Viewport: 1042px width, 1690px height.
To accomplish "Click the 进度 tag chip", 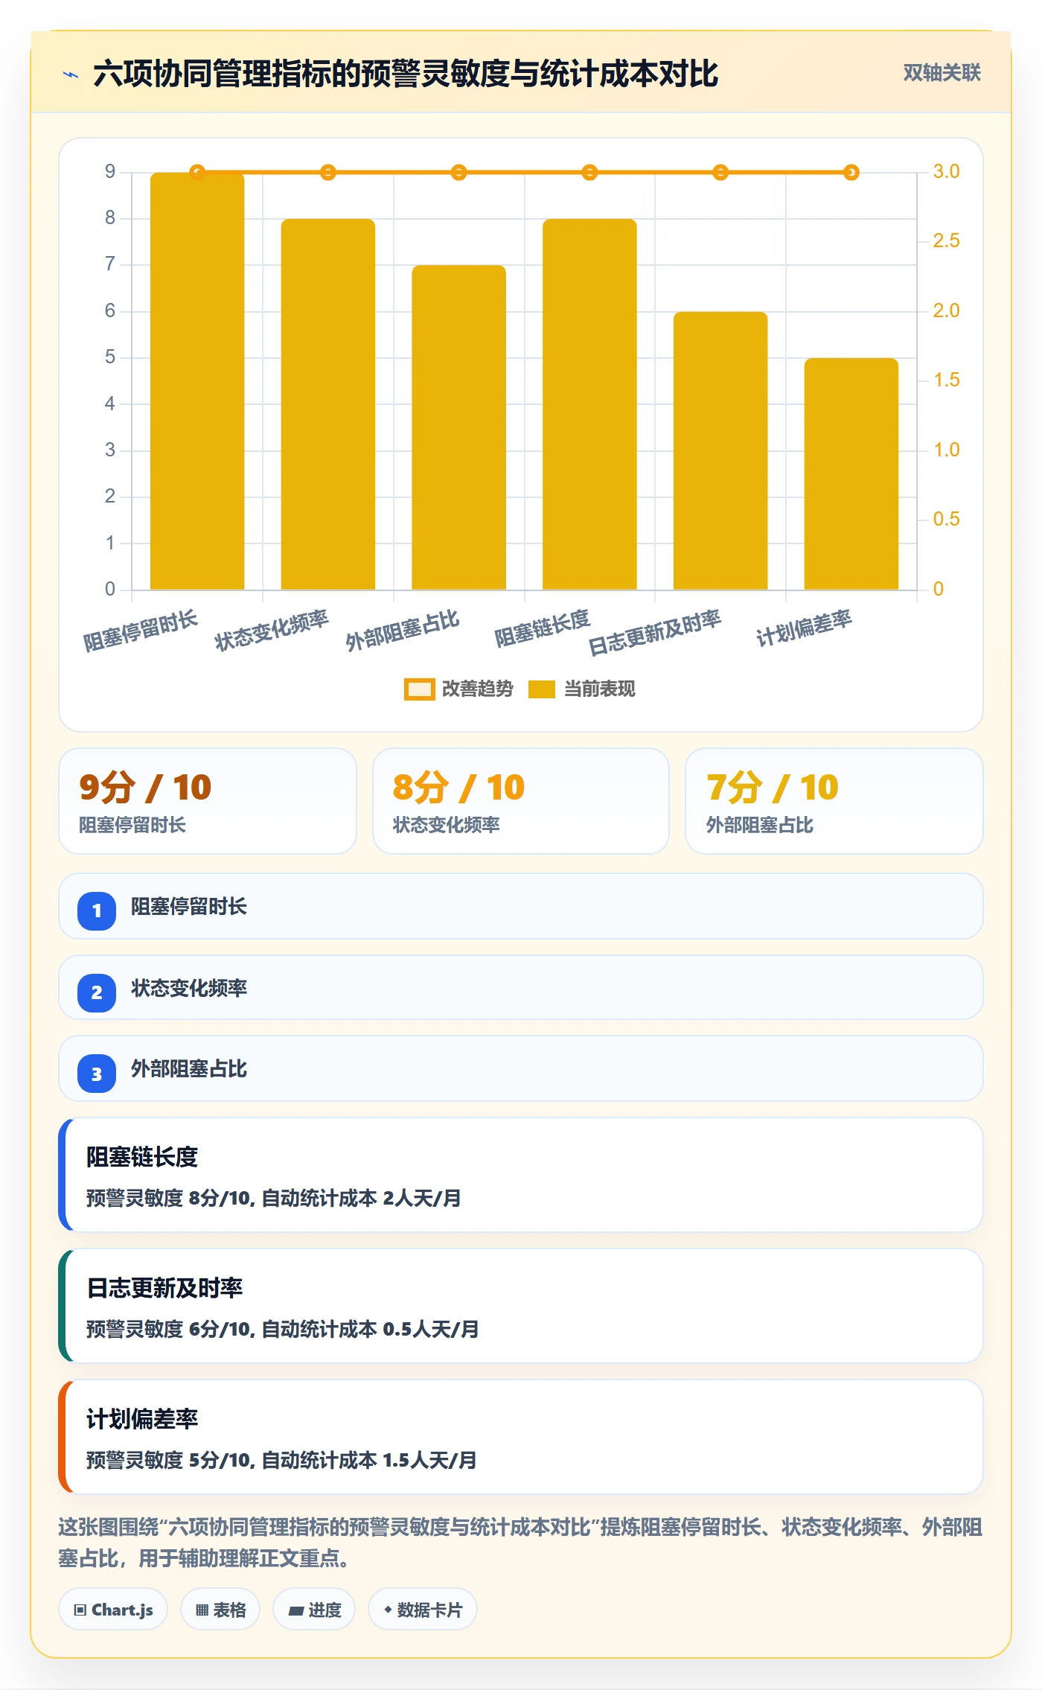I will pos(314,1610).
